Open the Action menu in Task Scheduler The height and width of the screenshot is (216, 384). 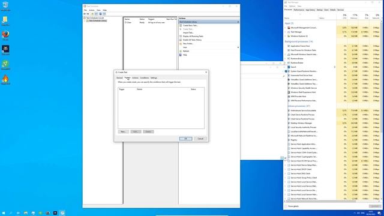point(92,10)
